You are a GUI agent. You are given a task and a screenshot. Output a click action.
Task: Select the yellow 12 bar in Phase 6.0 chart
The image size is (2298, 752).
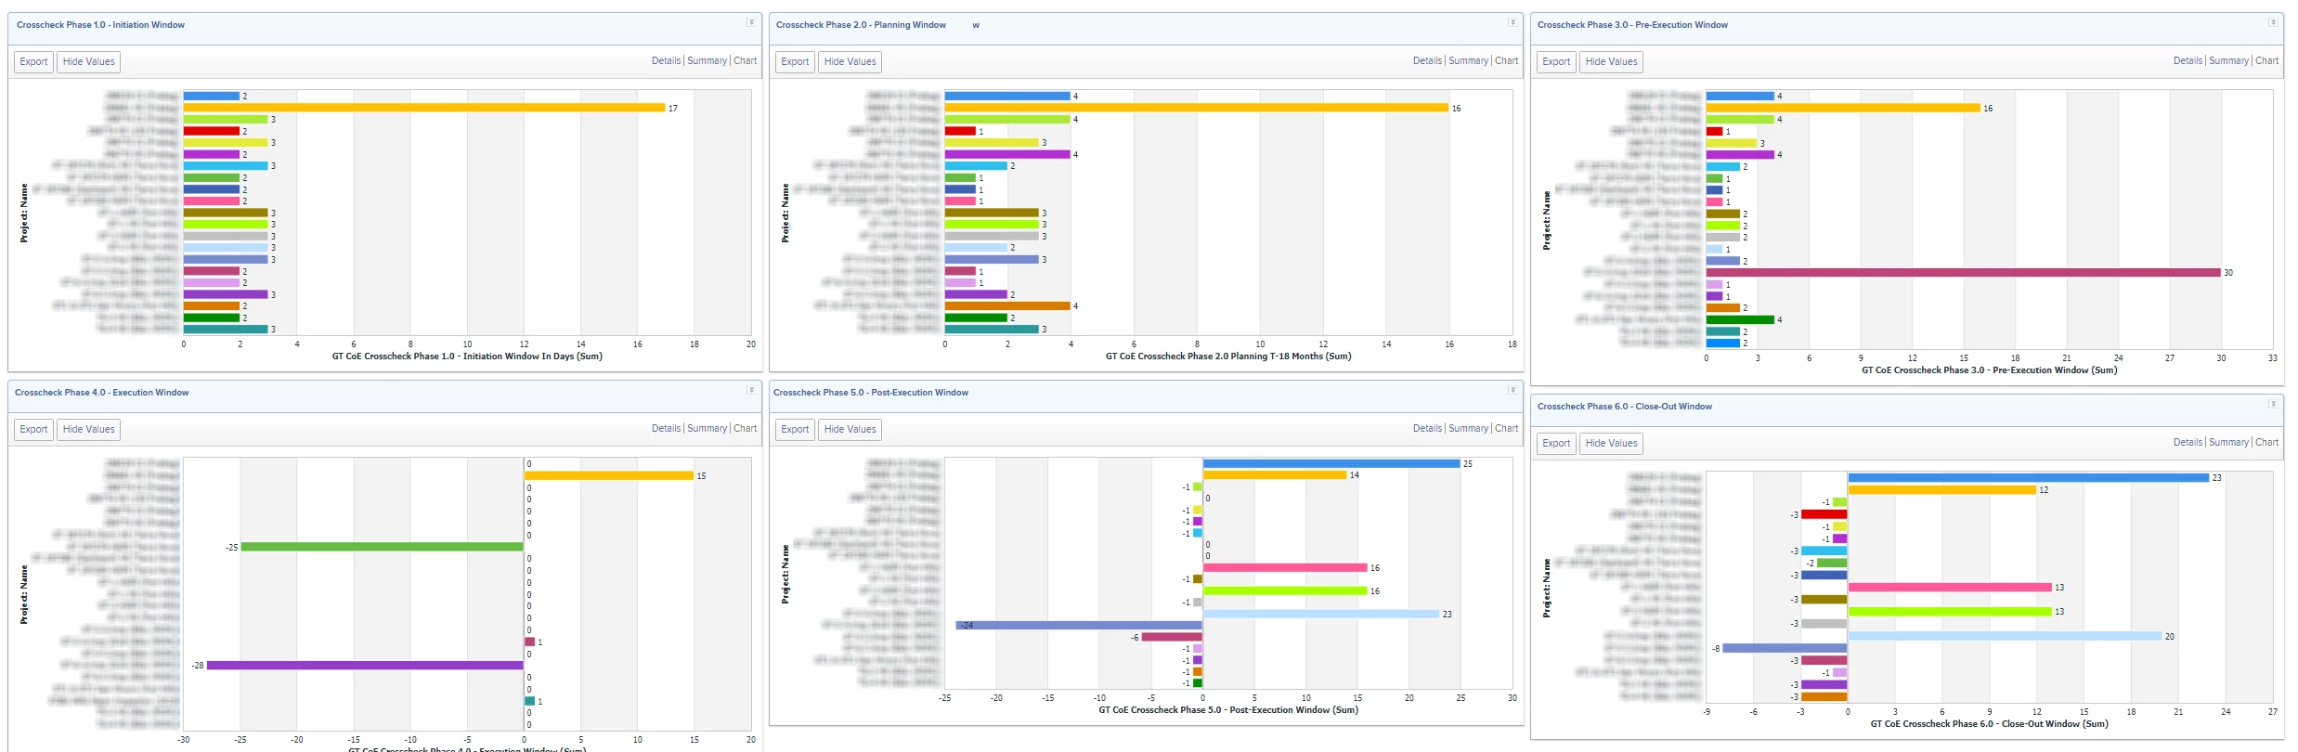click(x=1941, y=490)
